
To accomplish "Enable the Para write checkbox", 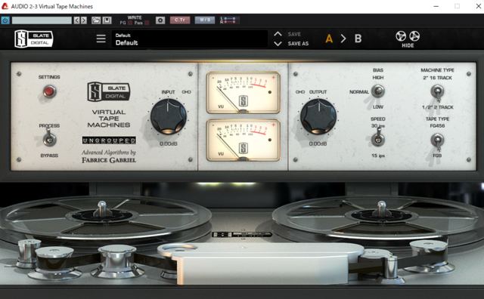I will pos(147,23).
